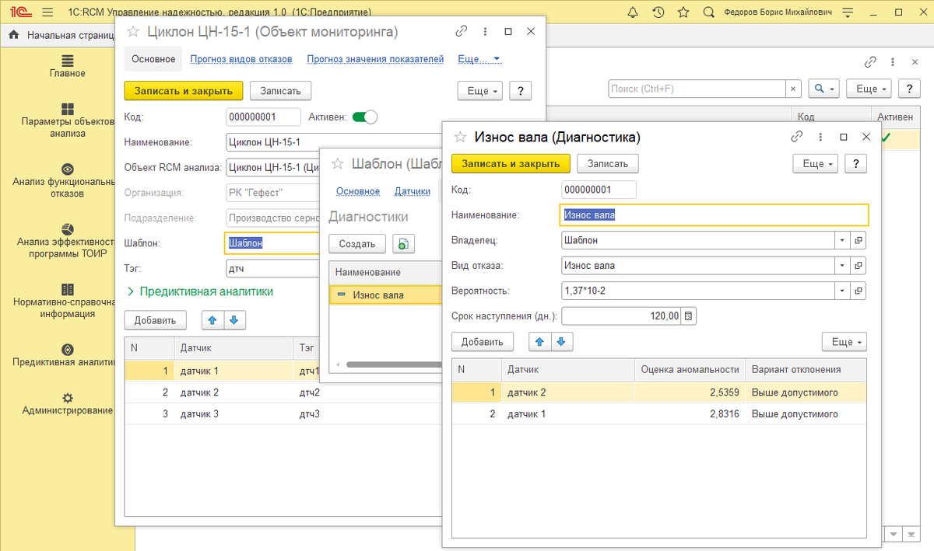Open Еще menu in background list
The height and width of the screenshot is (551, 934).
point(870,89)
